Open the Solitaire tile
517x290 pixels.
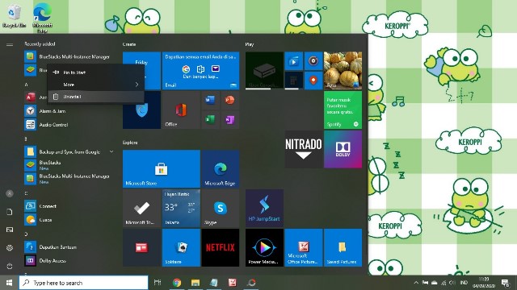pyautogui.click(x=181, y=247)
